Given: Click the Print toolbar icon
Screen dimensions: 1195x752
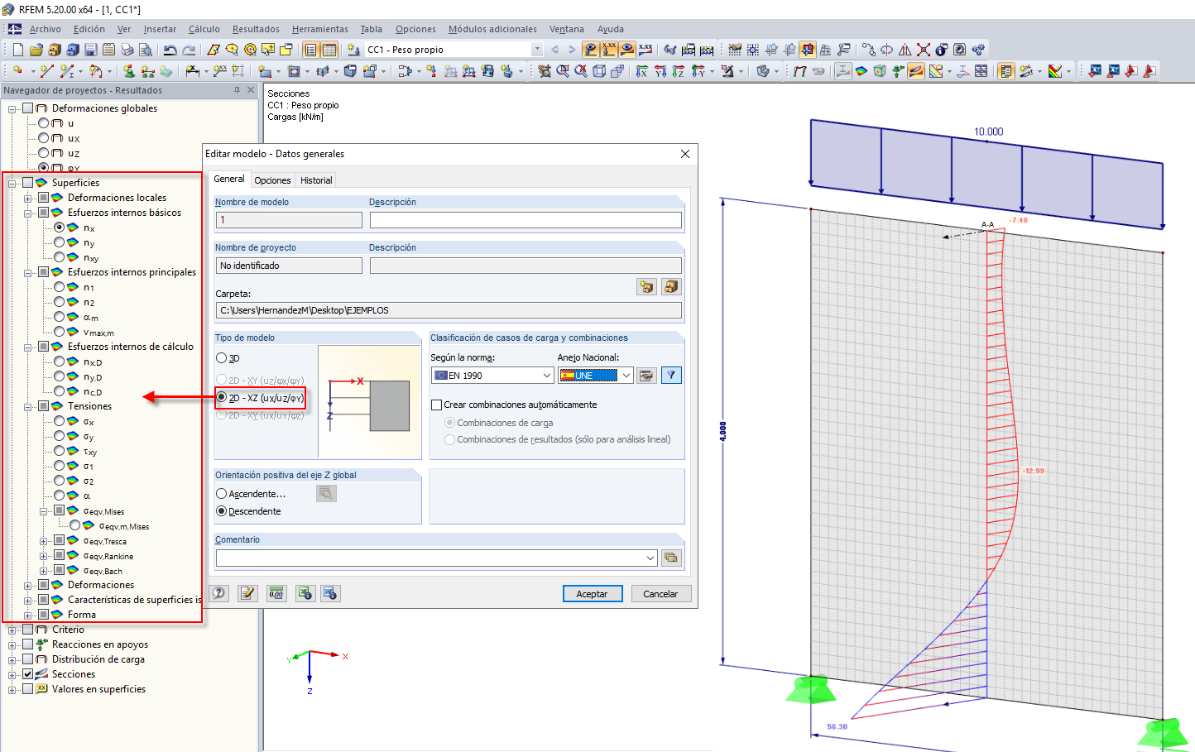Looking at the screenshot, I should (127, 50).
